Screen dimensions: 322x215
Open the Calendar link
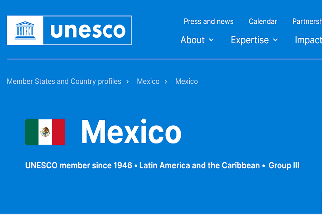point(263,22)
